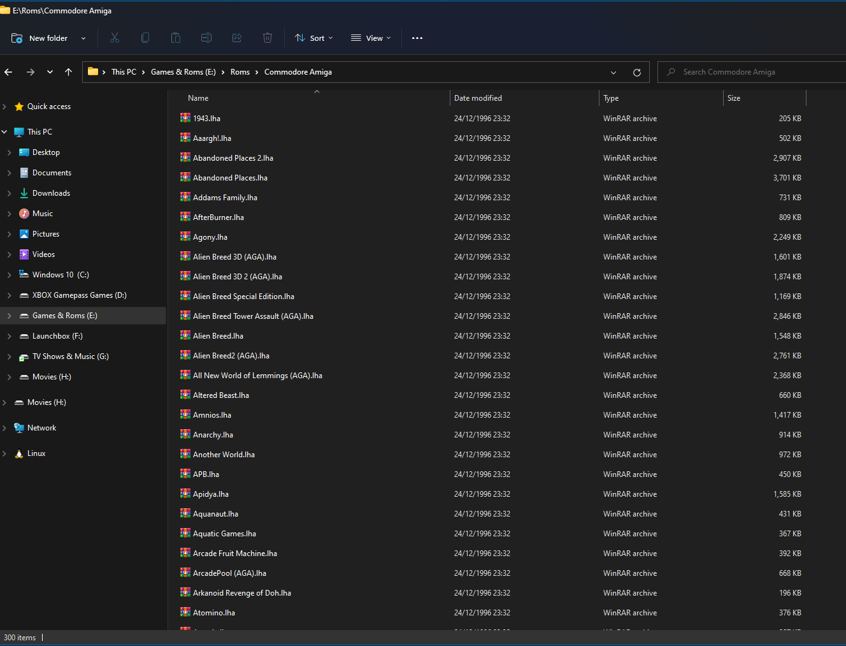Go up one folder level arrow

[x=68, y=72]
